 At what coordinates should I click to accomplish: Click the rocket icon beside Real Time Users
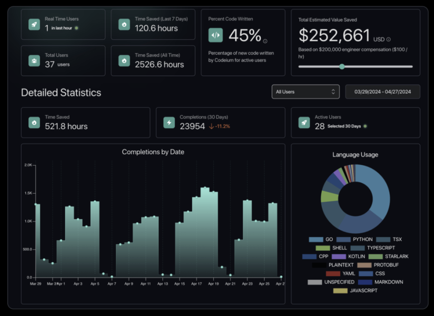click(34, 24)
